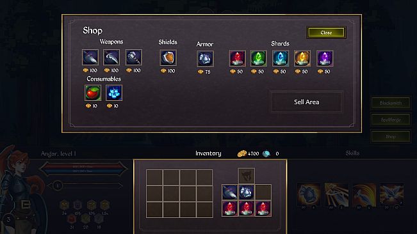
Task: Select the equipped dagger in inventory
Action: [x=229, y=192]
